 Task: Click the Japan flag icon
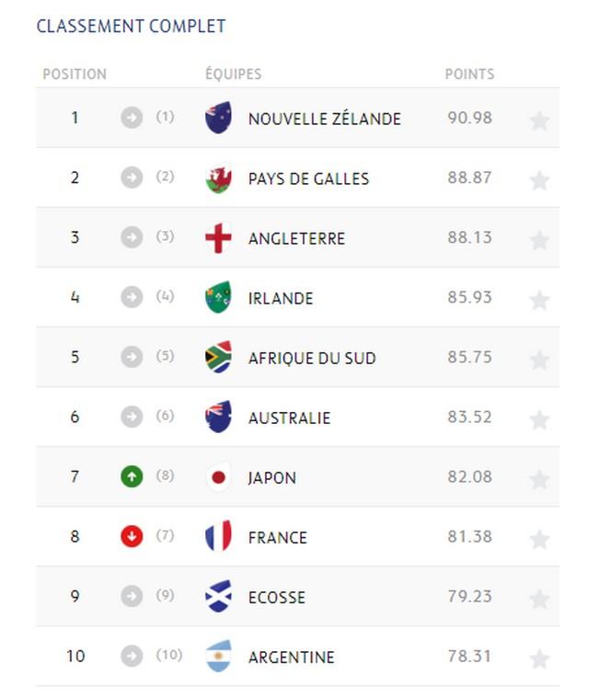[218, 476]
